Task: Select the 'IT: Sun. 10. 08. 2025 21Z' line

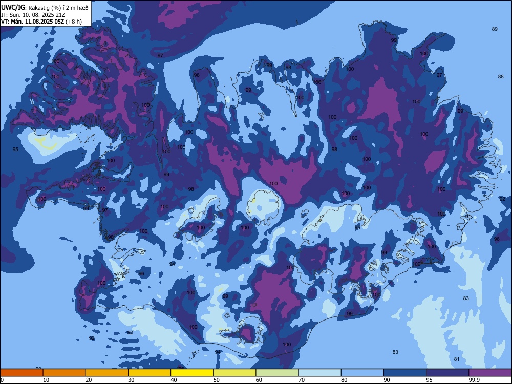Action: [33, 15]
